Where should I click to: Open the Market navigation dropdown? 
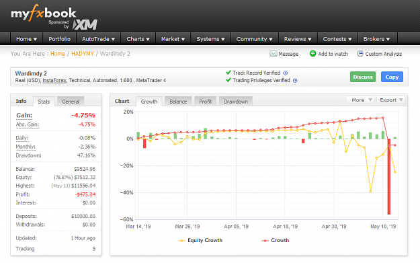tap(173, 39)
